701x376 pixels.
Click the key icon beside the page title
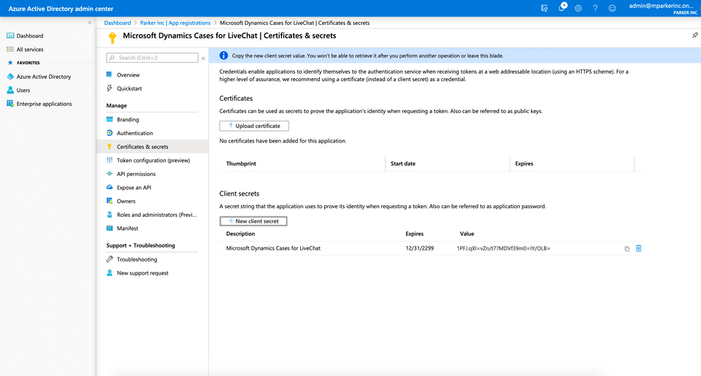(x=112, y=37)
